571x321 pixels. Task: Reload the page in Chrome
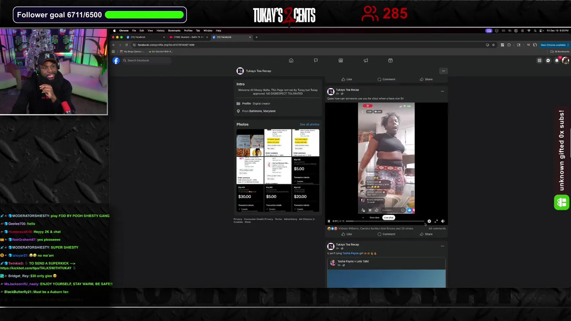pyautogui.click(x=126, y=45)
